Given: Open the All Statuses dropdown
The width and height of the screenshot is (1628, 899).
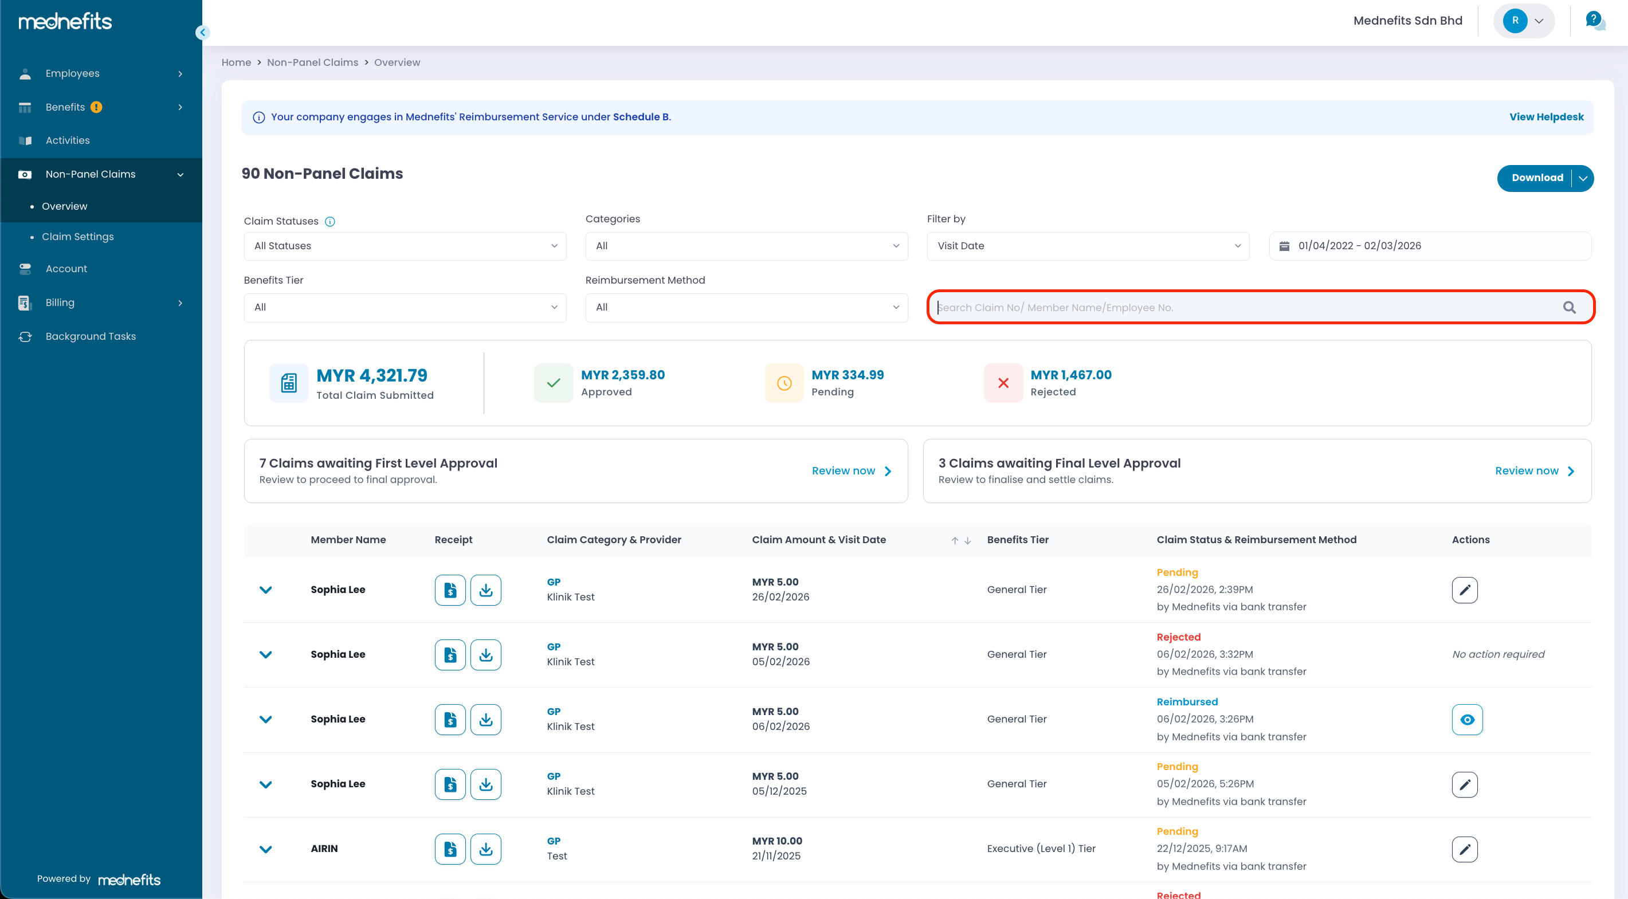Looking at the screenshot, I should (x=405, y=246).
